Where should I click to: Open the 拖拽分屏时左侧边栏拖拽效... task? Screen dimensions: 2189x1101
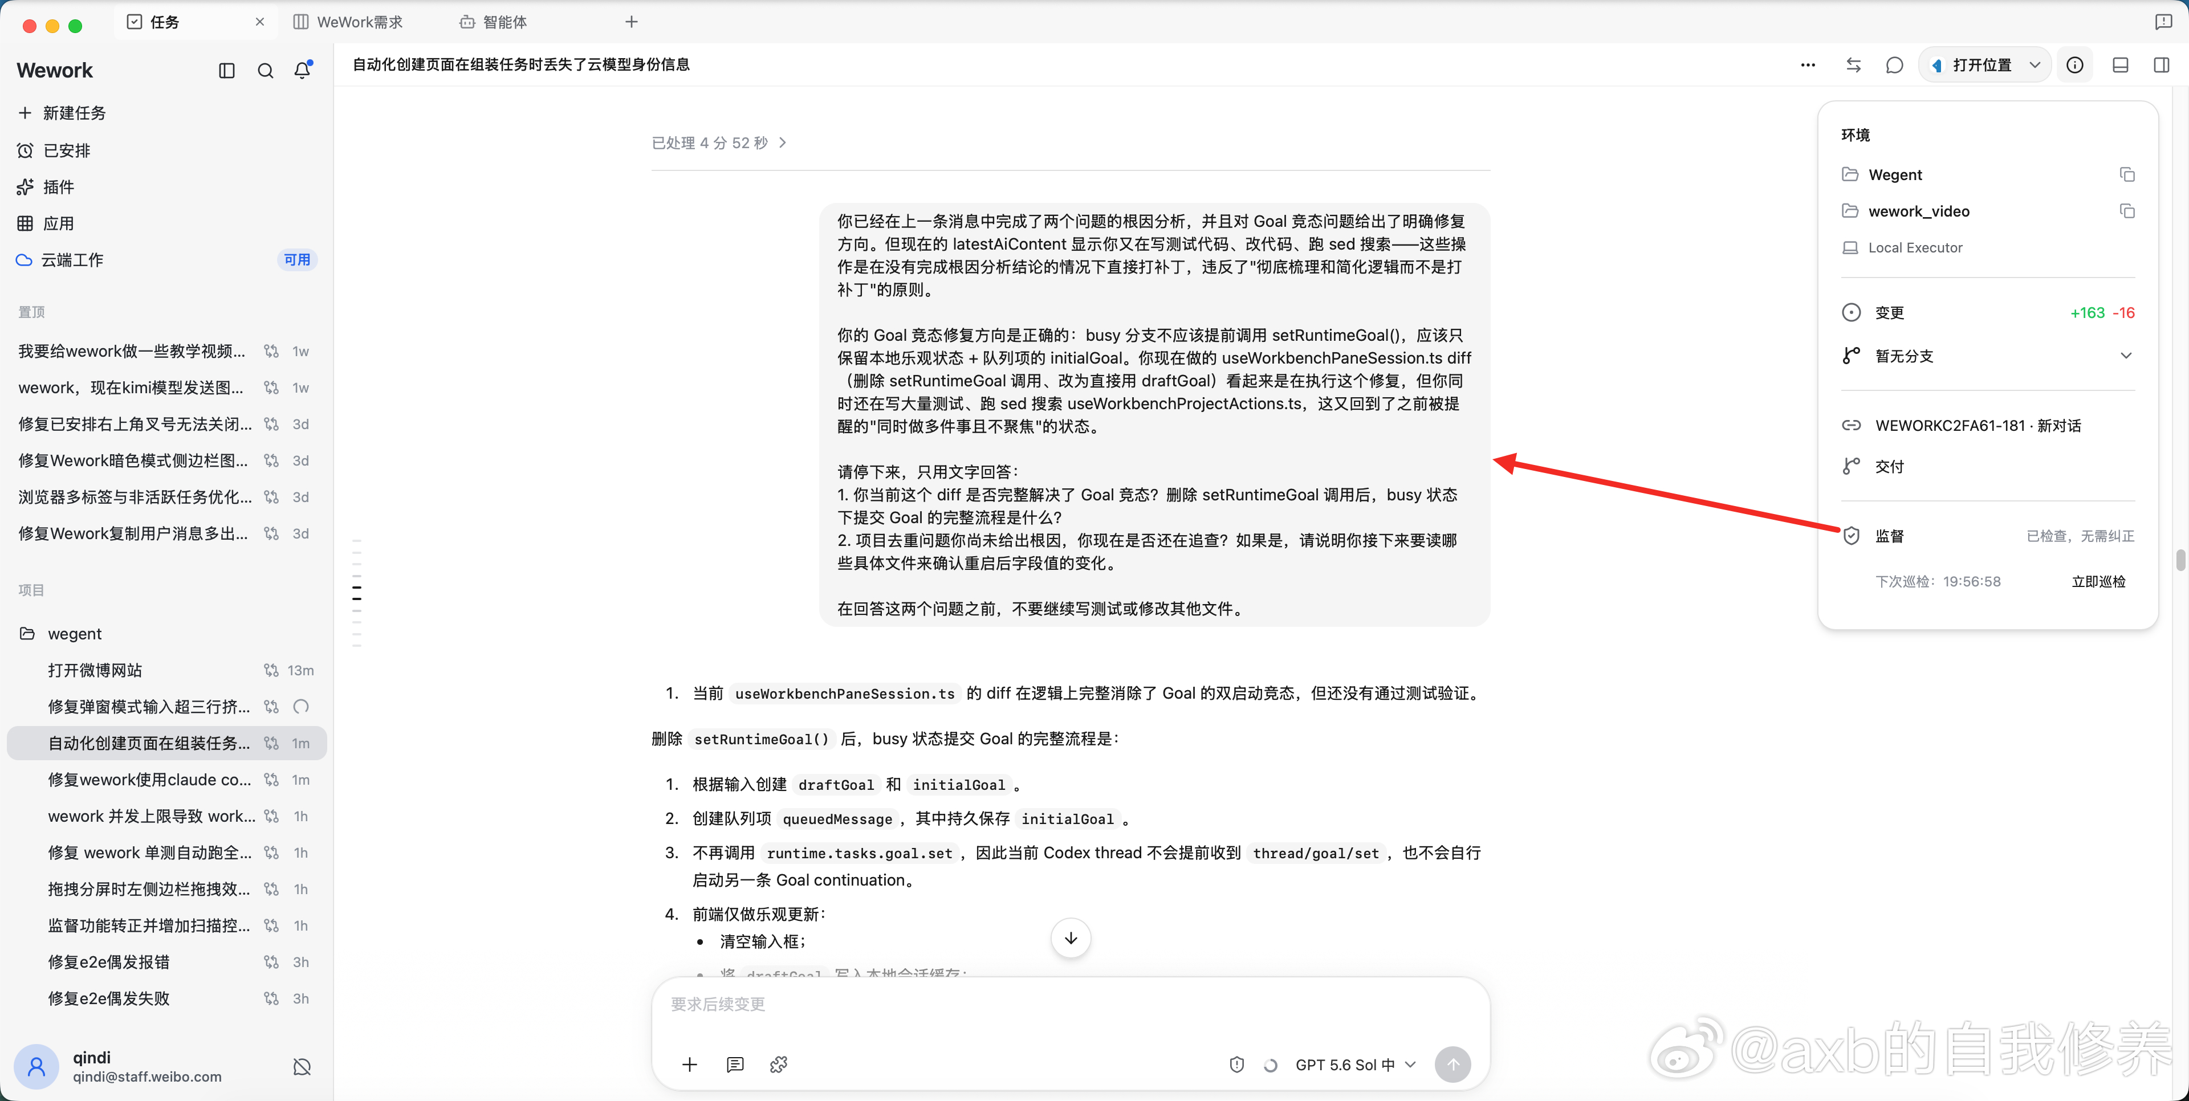(x=166, y=890)
